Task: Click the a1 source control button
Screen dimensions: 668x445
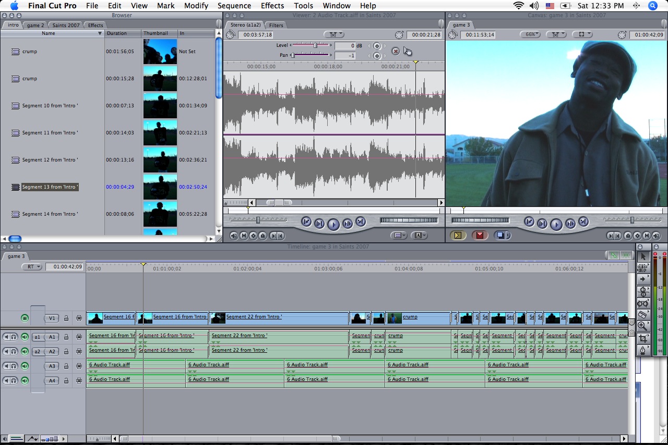Action: 37,337
